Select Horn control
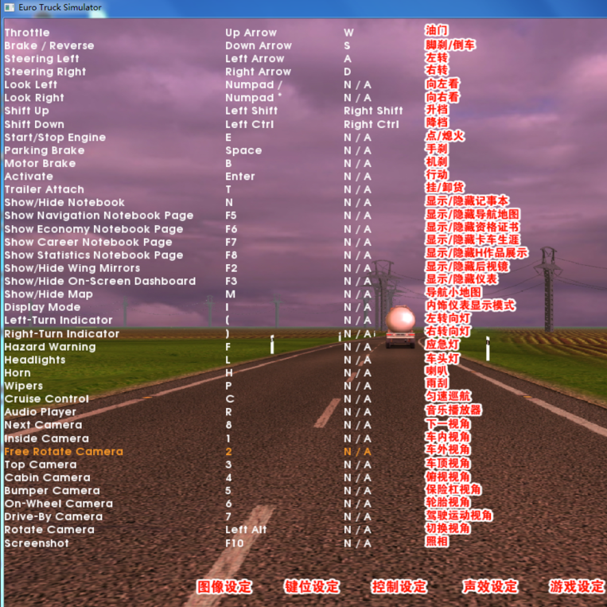Screen dimensions: 607x607 tap(18, 373)
